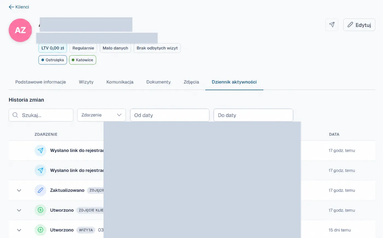Open the Wizyty tab

pos(86,82)
